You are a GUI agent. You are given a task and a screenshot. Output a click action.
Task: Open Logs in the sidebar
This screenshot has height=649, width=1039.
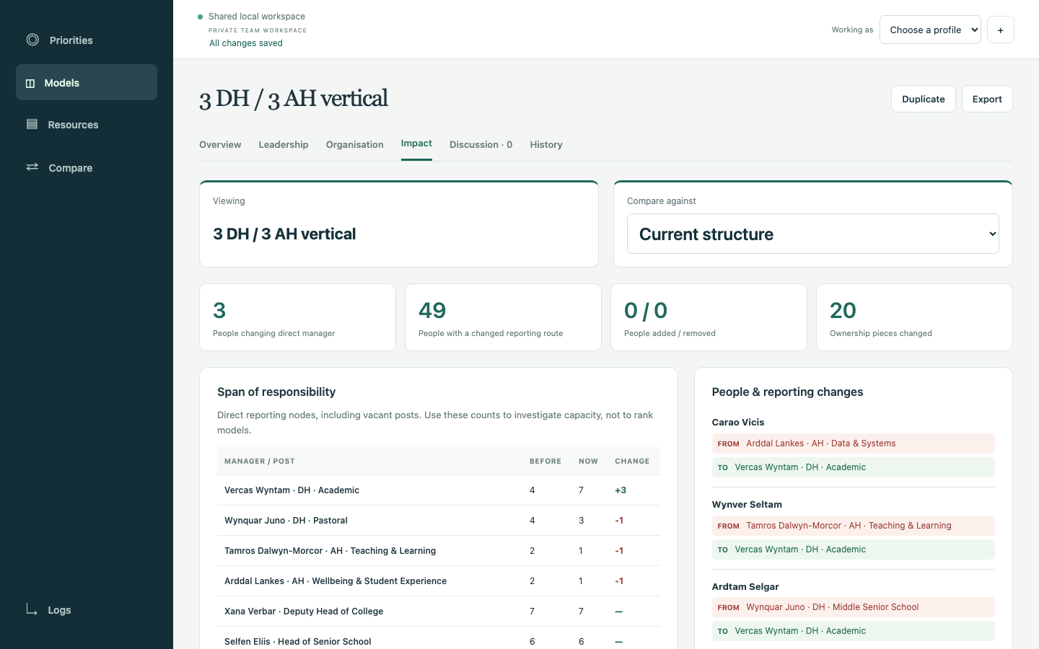pos(87,610)
